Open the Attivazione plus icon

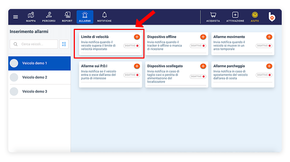[x=235, y=17]
